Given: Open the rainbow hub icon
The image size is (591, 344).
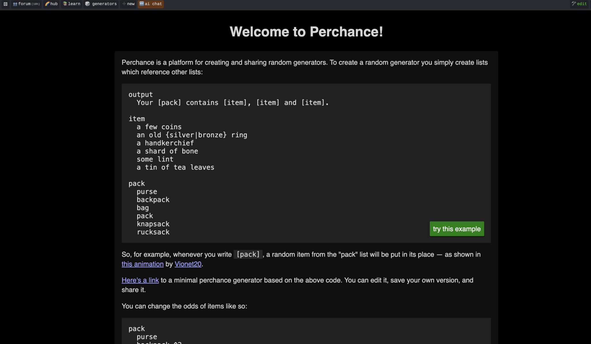Looking at the screenshot, I should tap(47, 4).
